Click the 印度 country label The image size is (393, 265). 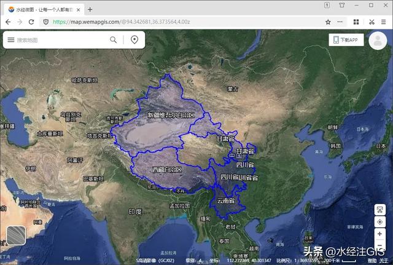click(x=135, y=212)
